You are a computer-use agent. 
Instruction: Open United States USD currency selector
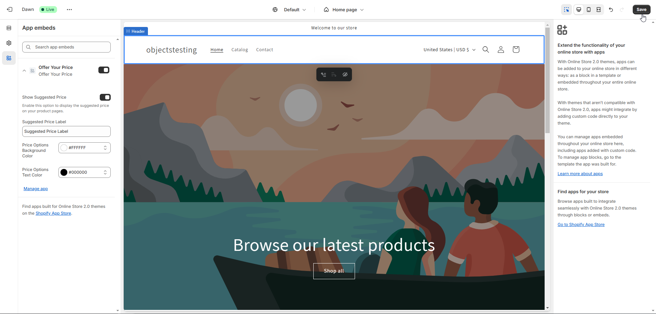coord(449,50)
